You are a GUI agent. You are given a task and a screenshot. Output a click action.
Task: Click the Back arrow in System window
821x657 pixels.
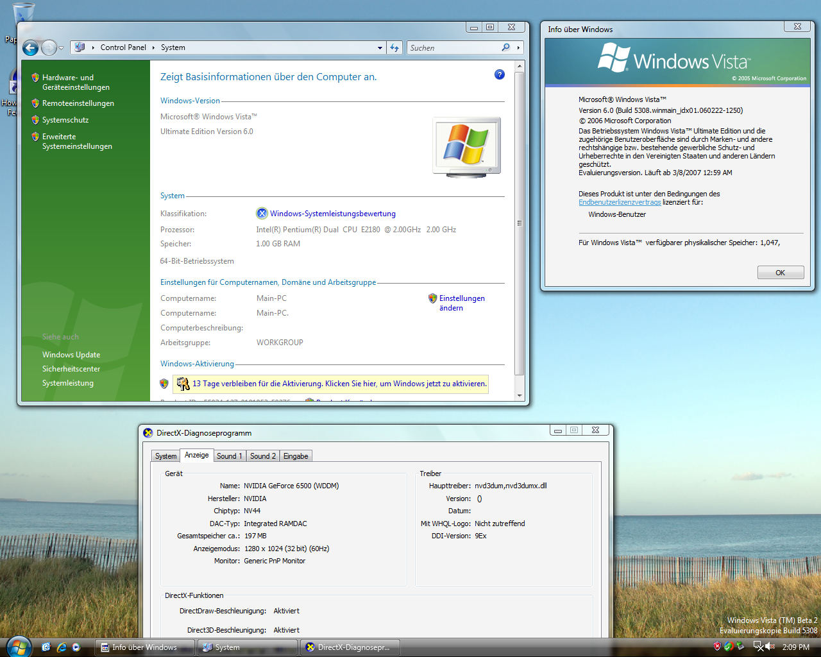click(30, 48)
